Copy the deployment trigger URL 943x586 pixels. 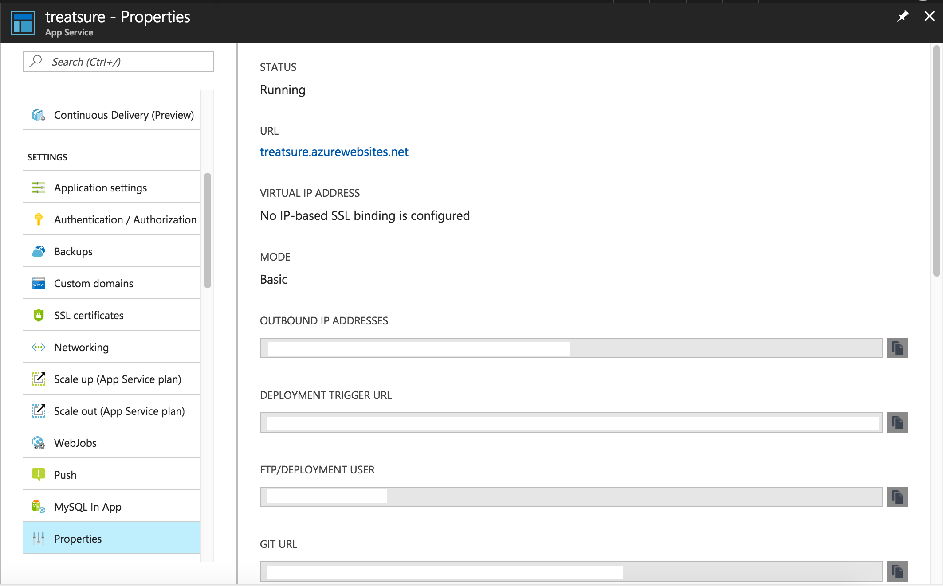(x=897, y=422)
